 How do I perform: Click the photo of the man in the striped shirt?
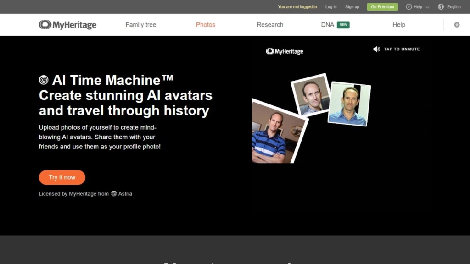click(278, 132)
